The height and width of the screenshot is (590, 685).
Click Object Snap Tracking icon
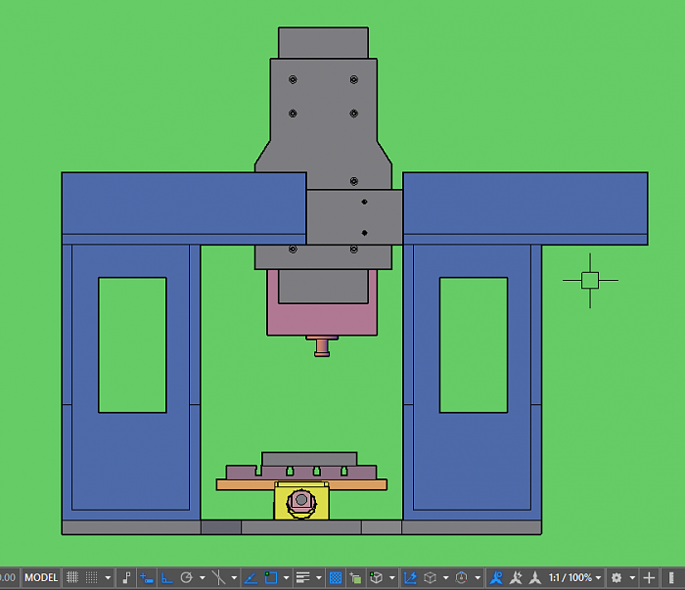pos(251,577)
